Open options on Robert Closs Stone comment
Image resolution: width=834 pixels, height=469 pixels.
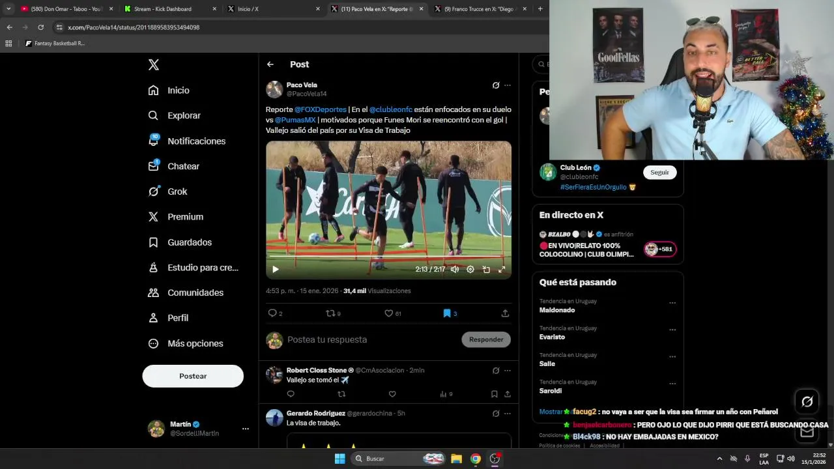[x=508, y=371]
